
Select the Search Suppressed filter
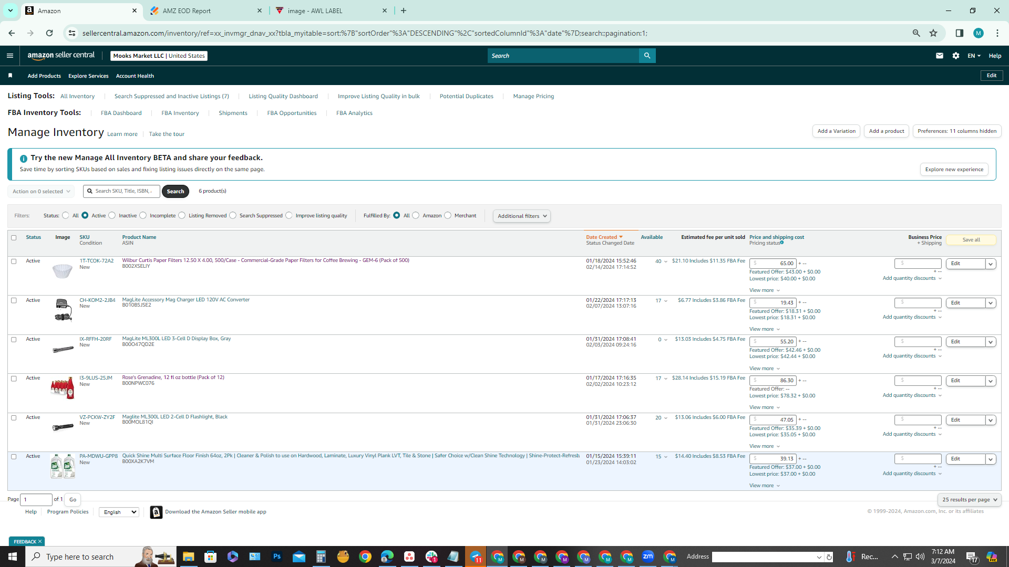click(233, 215)
